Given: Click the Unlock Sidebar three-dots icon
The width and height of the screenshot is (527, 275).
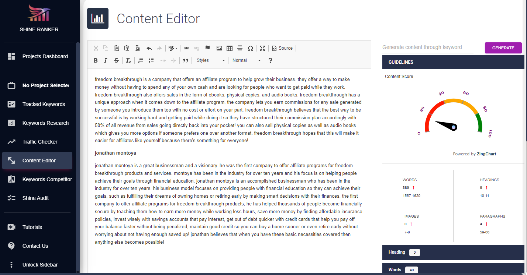Looking at the screenshot, I should point(11,265).
